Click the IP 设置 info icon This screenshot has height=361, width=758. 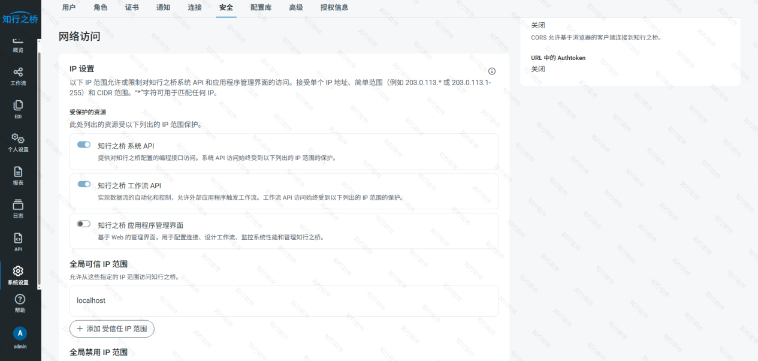(492, 71)
